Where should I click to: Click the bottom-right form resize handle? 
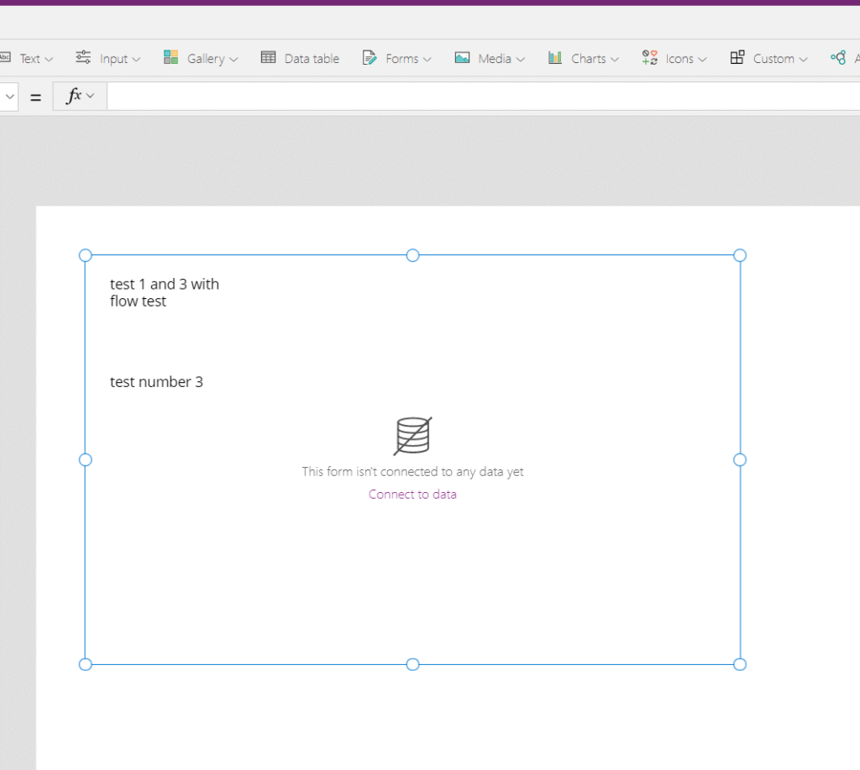coord(740,664)
